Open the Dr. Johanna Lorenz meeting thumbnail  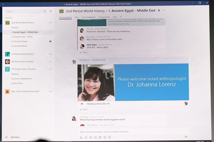coord(133,83)
